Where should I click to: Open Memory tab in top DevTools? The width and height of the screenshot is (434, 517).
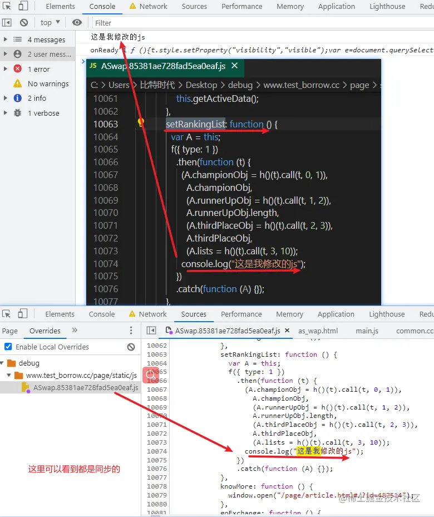click(x=290, y=7)
